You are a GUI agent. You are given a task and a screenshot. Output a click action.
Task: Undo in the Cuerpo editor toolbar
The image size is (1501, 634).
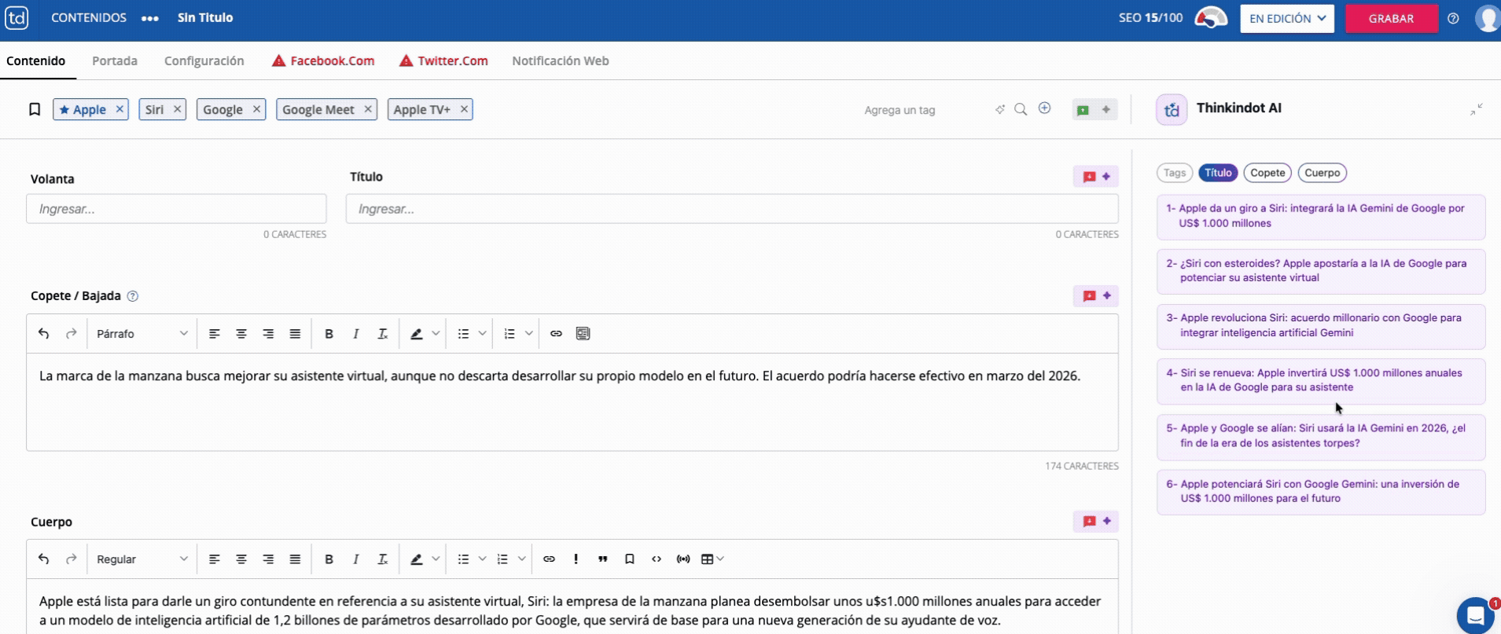[x=44, y=559]
